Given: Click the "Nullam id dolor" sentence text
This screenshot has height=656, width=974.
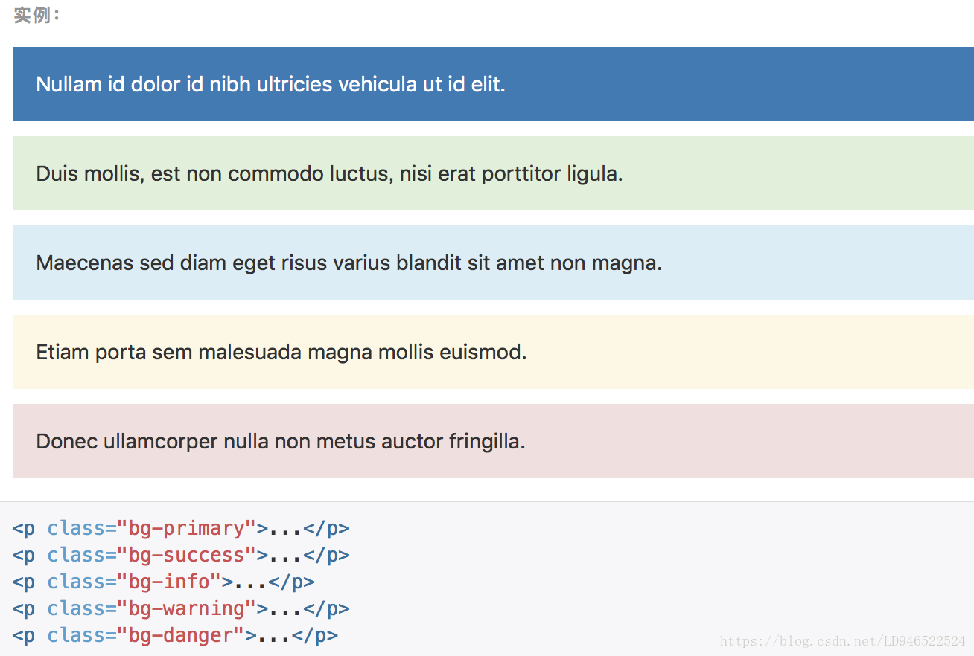Looking at the screenshot, I should 270,84.
